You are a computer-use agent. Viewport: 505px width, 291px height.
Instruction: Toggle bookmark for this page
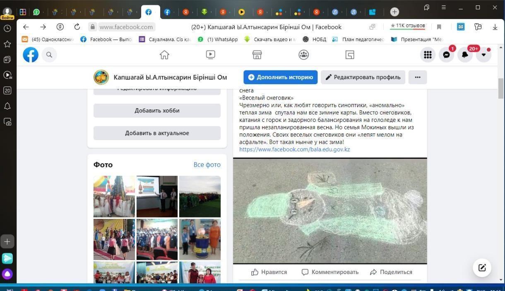click(x=439, y=27)
